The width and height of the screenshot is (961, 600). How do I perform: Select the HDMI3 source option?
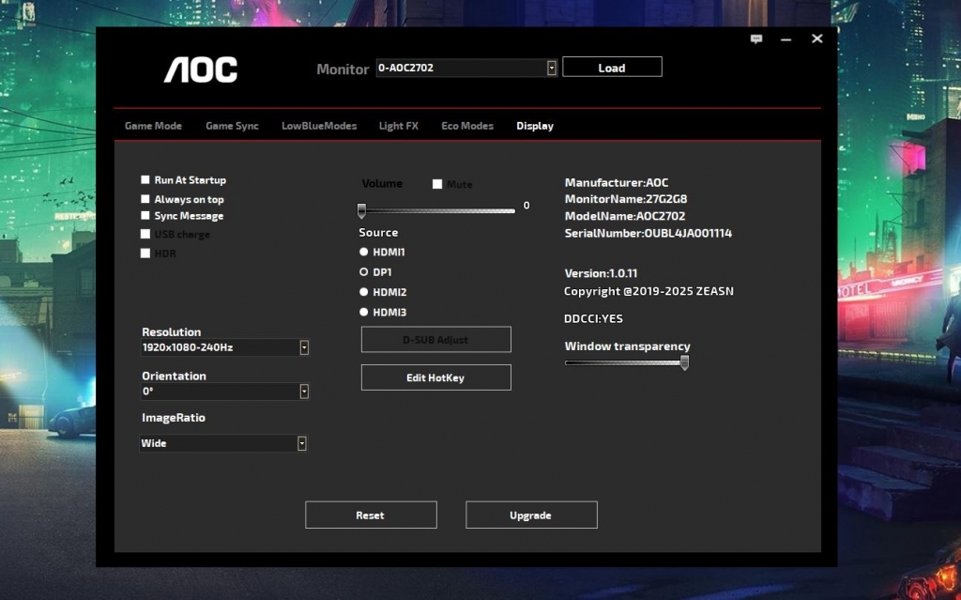(x=364, y=313)
